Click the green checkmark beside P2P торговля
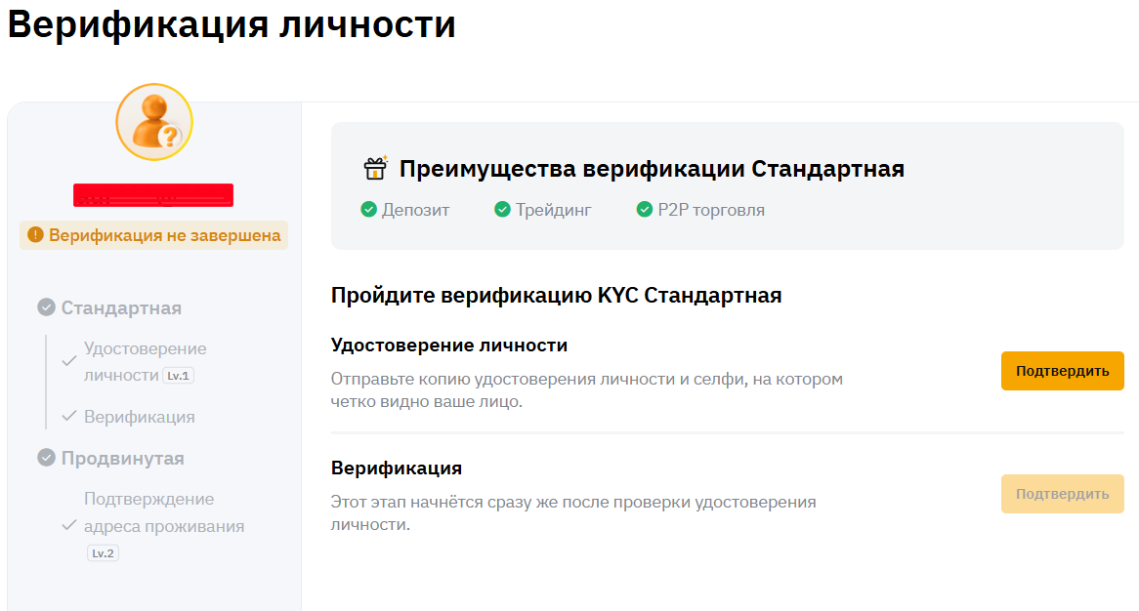1139x611 pixels. [x=645, y=210]
